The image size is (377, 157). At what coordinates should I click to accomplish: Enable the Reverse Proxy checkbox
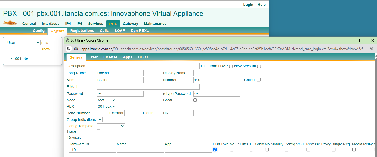pyautogui.click(x=308, y=149)
